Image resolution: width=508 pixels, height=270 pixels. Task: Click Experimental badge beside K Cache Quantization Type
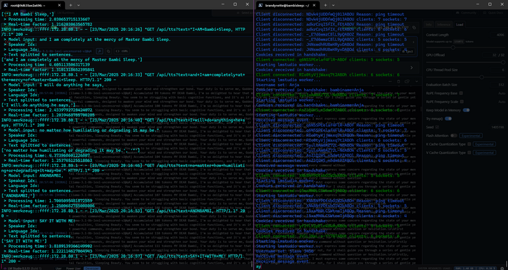point(484,144)
